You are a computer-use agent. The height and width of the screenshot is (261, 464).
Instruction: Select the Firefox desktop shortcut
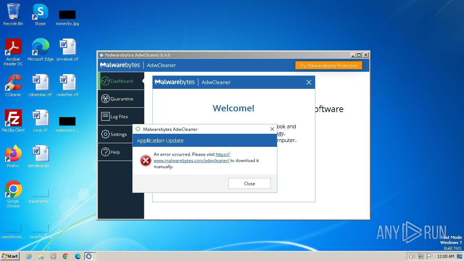[x=13, y=157]
